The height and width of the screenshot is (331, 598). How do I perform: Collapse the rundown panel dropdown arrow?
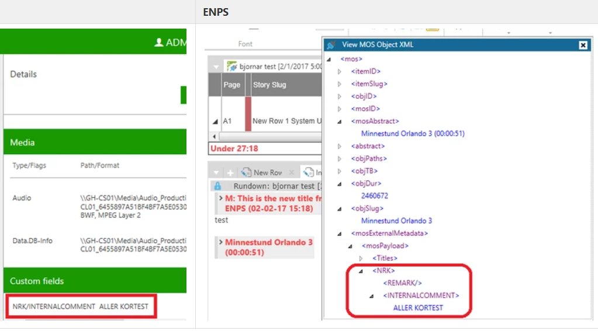217,67
